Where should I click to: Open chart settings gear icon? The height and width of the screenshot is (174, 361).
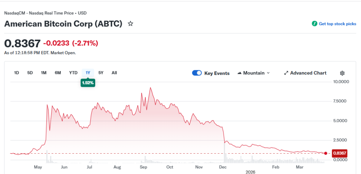tap(342, 73)
